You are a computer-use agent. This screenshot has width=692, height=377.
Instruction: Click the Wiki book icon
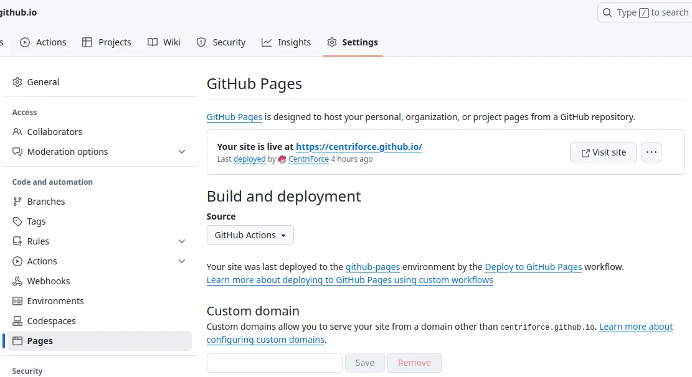151,42
